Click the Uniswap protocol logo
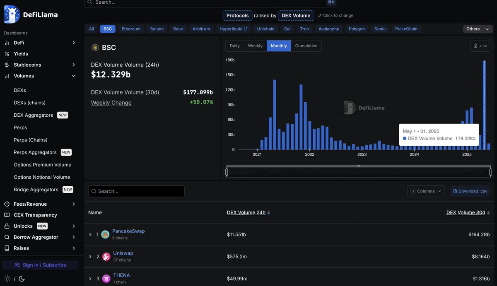This screenshot has height=286, width=497. point(106,257)
